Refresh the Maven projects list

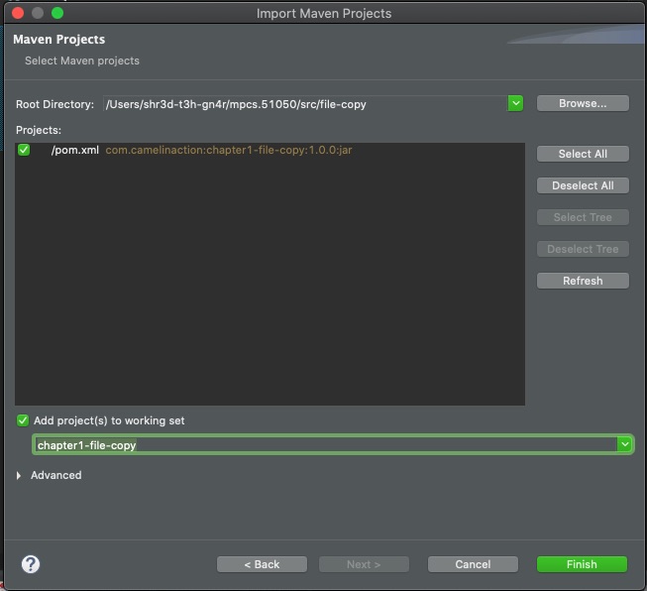point(583,281)
